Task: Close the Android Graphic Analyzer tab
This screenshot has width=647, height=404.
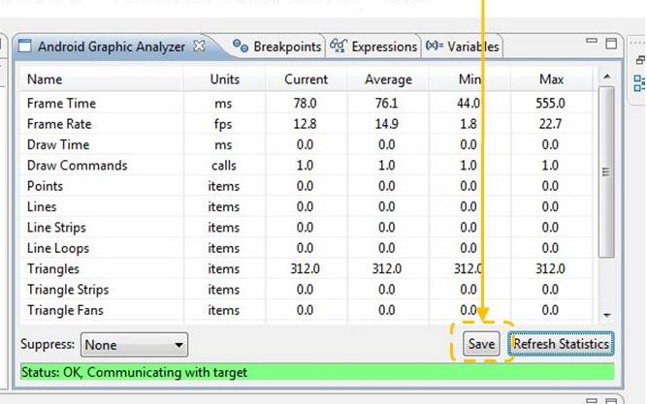Action: click(x=199, y=46)
